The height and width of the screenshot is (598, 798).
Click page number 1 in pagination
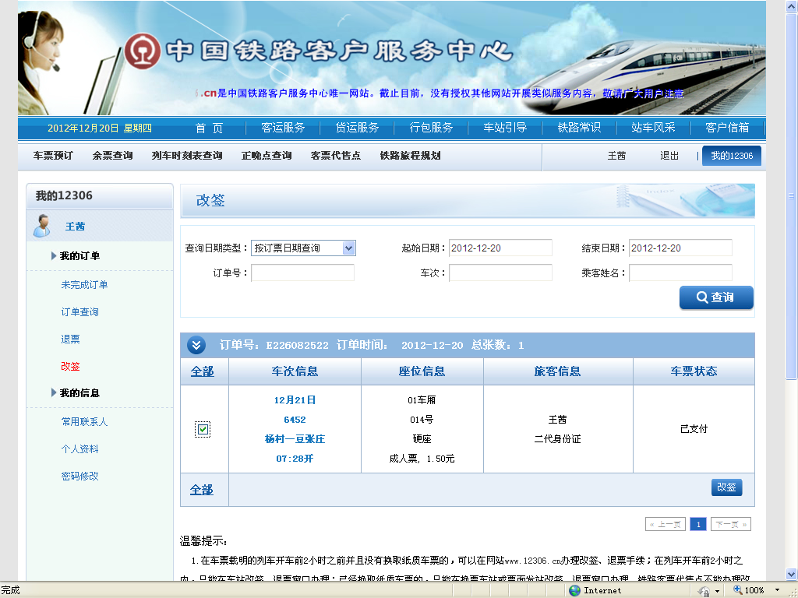[698, 524]
